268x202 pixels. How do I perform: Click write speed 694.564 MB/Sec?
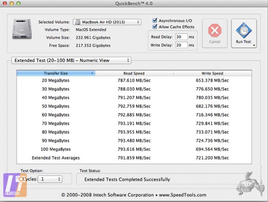click(x=212, y=149)
